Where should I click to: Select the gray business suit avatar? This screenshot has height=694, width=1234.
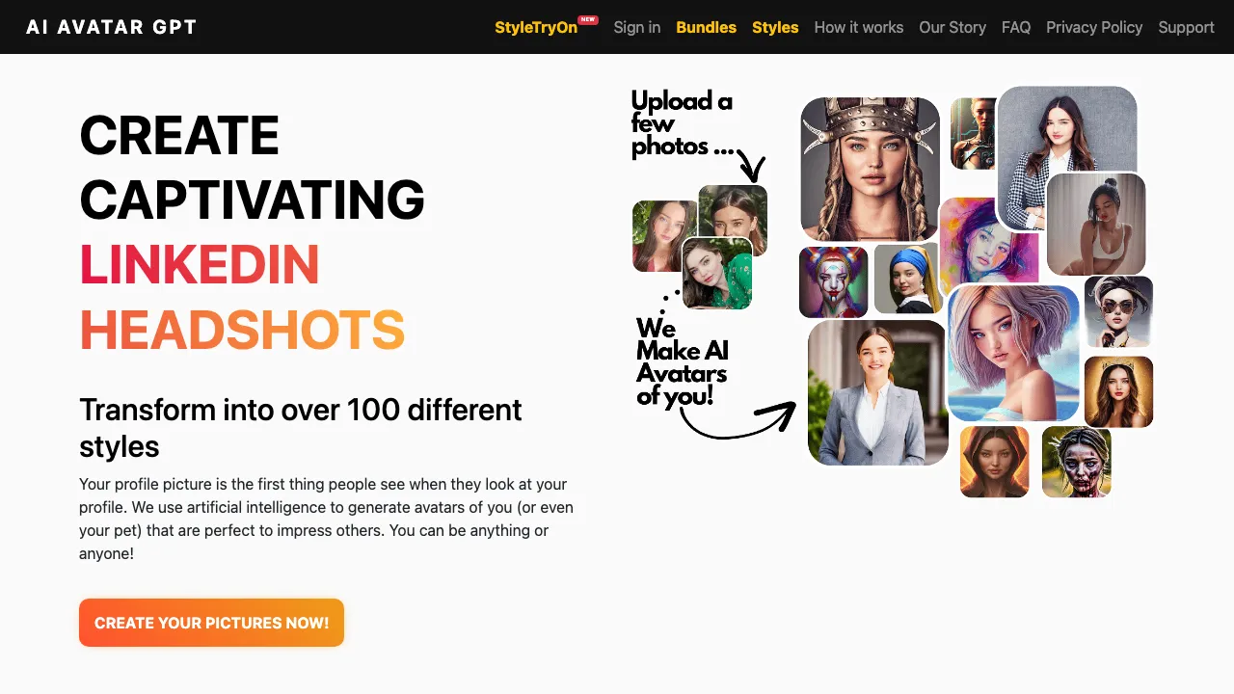(x=877, y=392)
